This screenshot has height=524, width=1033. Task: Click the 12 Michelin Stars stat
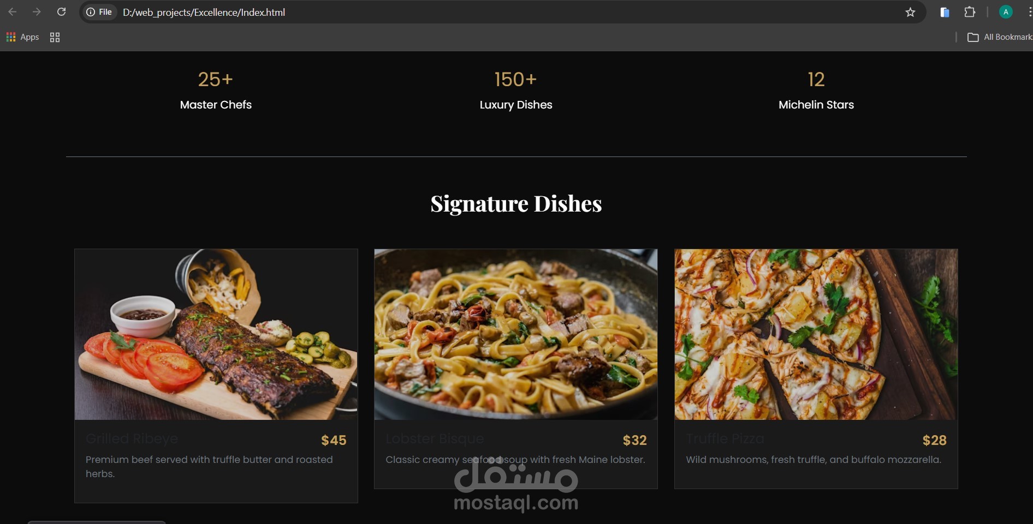point(816,91)
